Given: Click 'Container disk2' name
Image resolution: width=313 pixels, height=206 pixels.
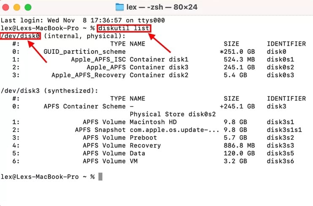Looking at the screenshot, I should 159,75.
